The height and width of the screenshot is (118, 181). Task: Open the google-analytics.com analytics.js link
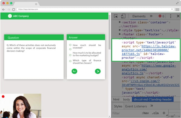tap(149, 69)
